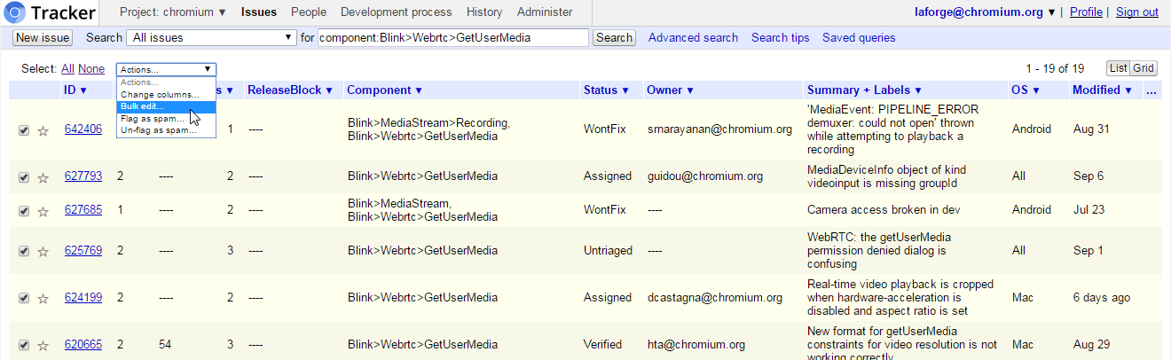Click the New issue button

(43, 37)
